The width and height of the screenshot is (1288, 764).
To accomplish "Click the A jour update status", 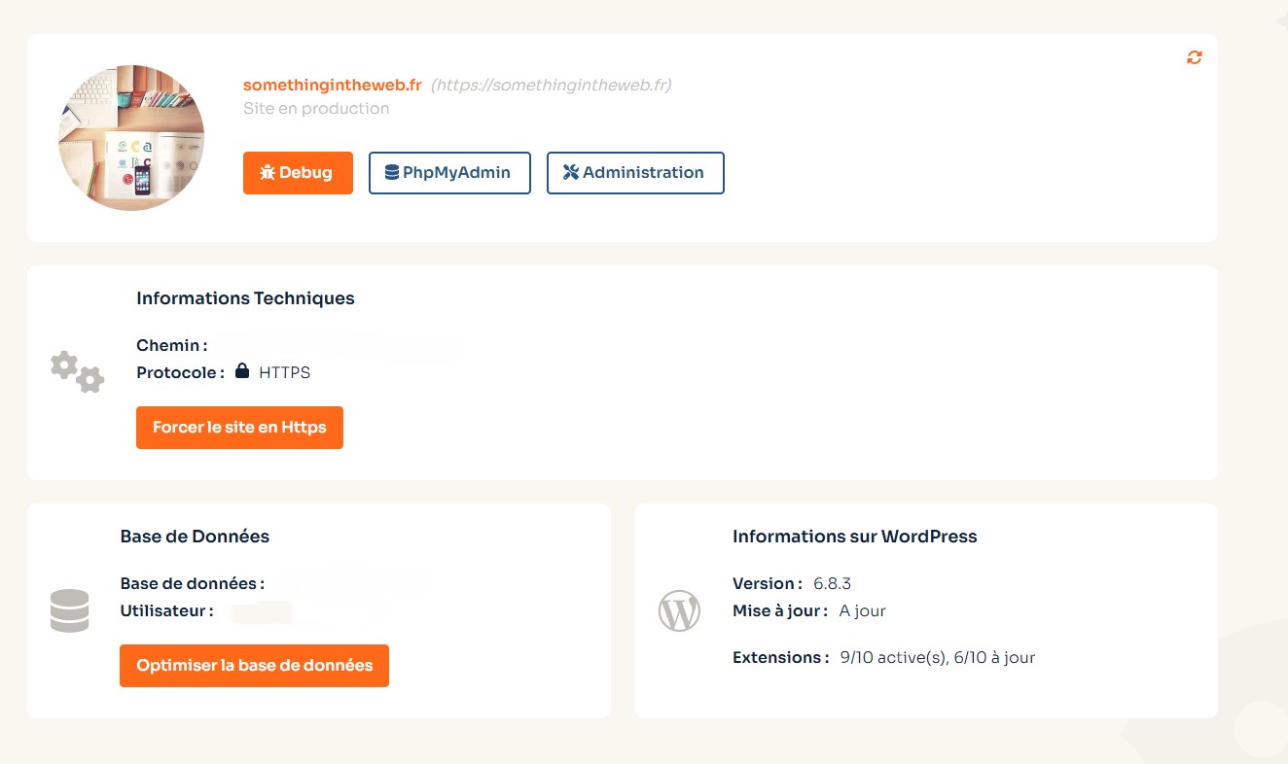I will (862, 610).
